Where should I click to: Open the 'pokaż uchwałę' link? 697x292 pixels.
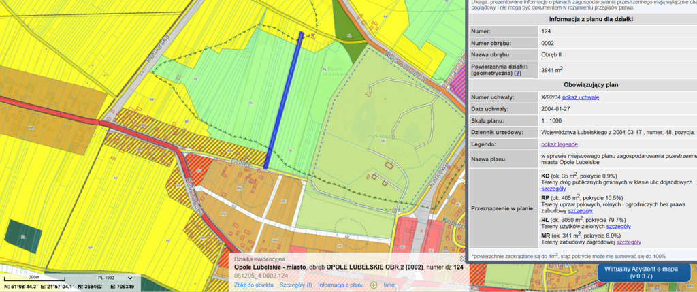581,97
